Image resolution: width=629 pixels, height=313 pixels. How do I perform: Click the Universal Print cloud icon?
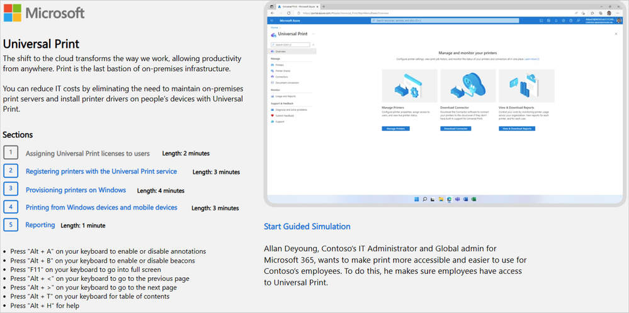(x=274, y=35)
